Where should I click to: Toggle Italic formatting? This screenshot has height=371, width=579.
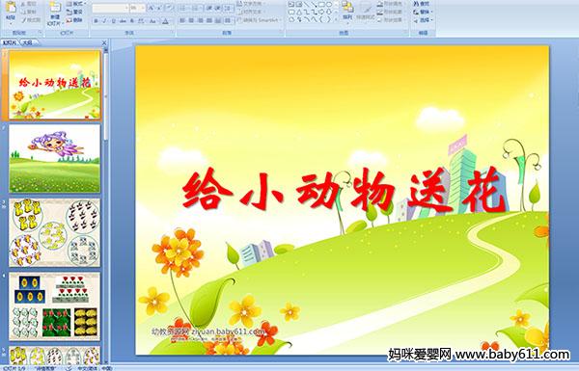tap(104, 21)
